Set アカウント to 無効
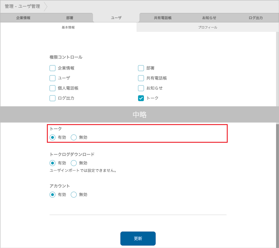 tap(74, 195)
